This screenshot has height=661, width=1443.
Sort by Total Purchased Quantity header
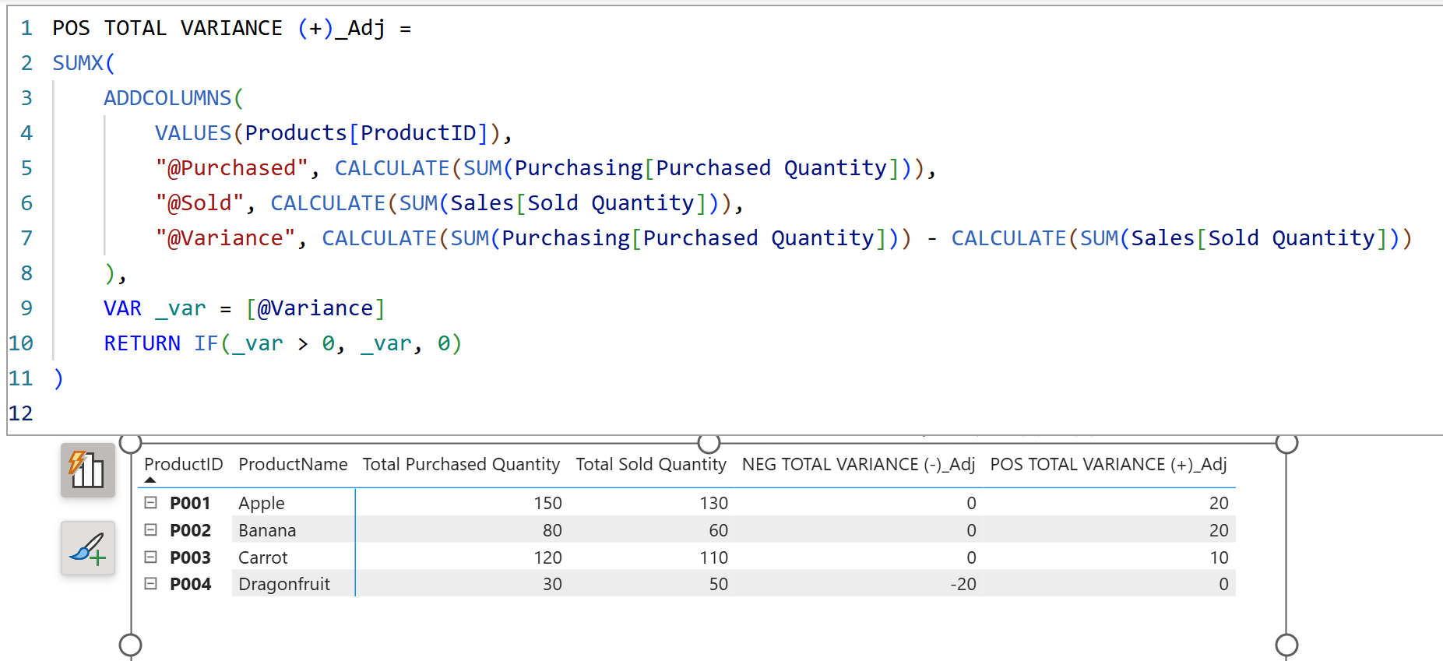(x=461, y=464)
